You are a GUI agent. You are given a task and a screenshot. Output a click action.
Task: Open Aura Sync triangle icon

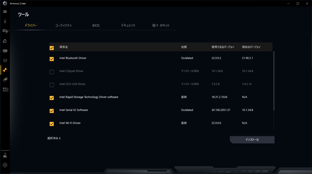[x=5, y=41]
